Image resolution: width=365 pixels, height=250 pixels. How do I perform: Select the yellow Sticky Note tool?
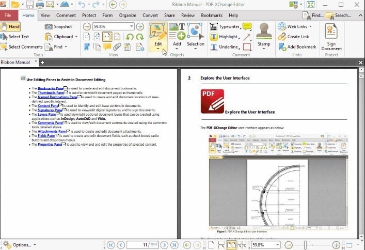(x=247, y=26)
